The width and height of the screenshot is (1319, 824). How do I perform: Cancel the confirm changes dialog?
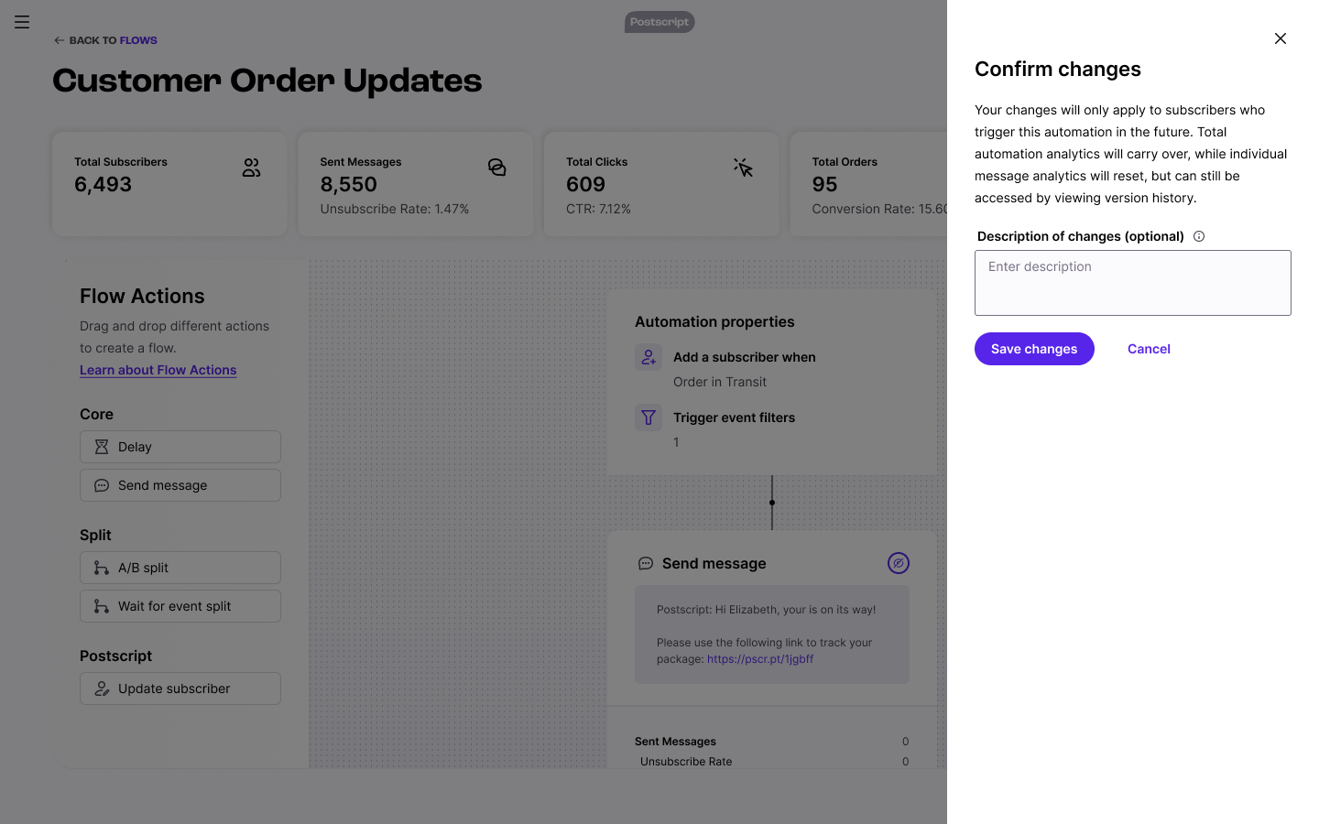click(1149, 349)
